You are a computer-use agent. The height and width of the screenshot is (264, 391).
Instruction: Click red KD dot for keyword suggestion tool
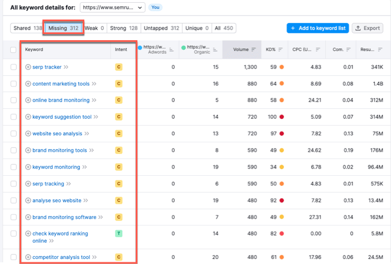pyautogui.click(x=283, y=117)
